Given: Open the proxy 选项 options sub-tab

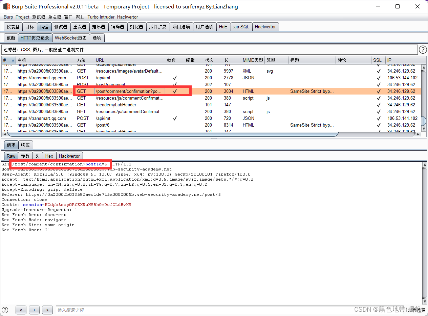Looking at the screenshot, I should [x=97, y=38].
